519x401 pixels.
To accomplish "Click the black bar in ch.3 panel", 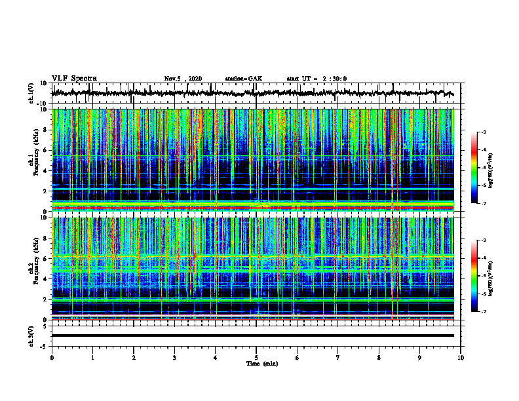I will [253, 335].
